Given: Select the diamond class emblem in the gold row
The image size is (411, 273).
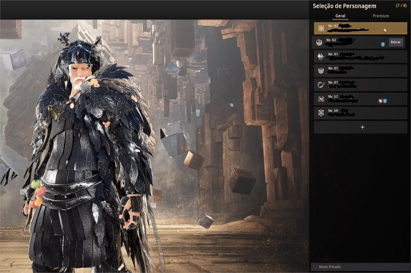Looking at the screenshot, I should tap(321, 28).
